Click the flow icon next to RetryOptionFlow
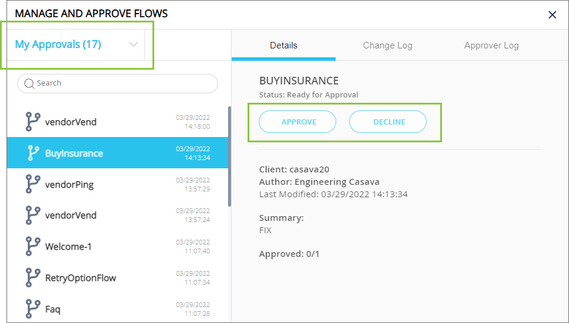This screenshot has height=323, width=569. (x=32, y=278)
